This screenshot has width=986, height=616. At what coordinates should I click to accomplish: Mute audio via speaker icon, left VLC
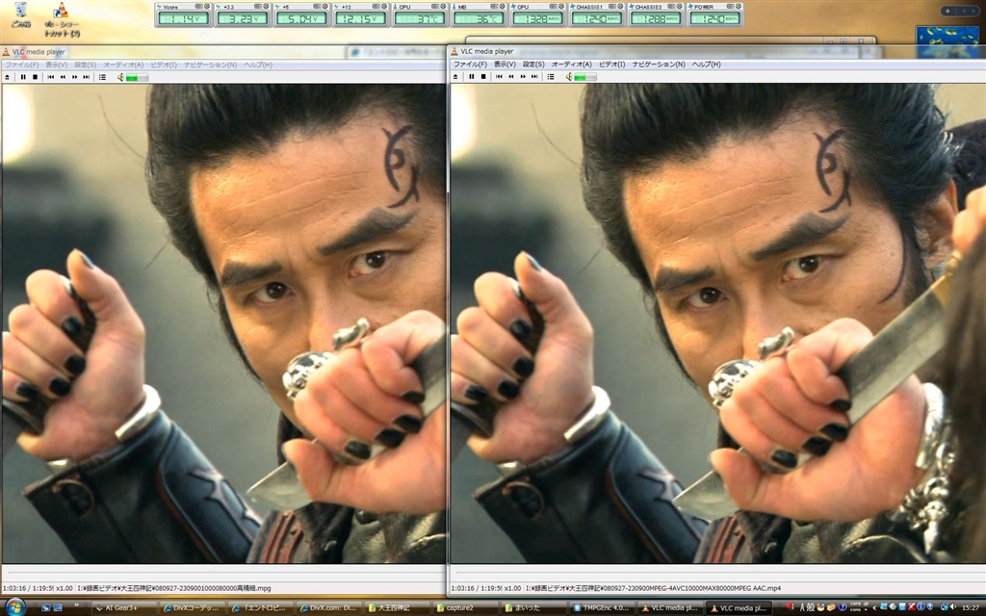click(x=120, y=77)
